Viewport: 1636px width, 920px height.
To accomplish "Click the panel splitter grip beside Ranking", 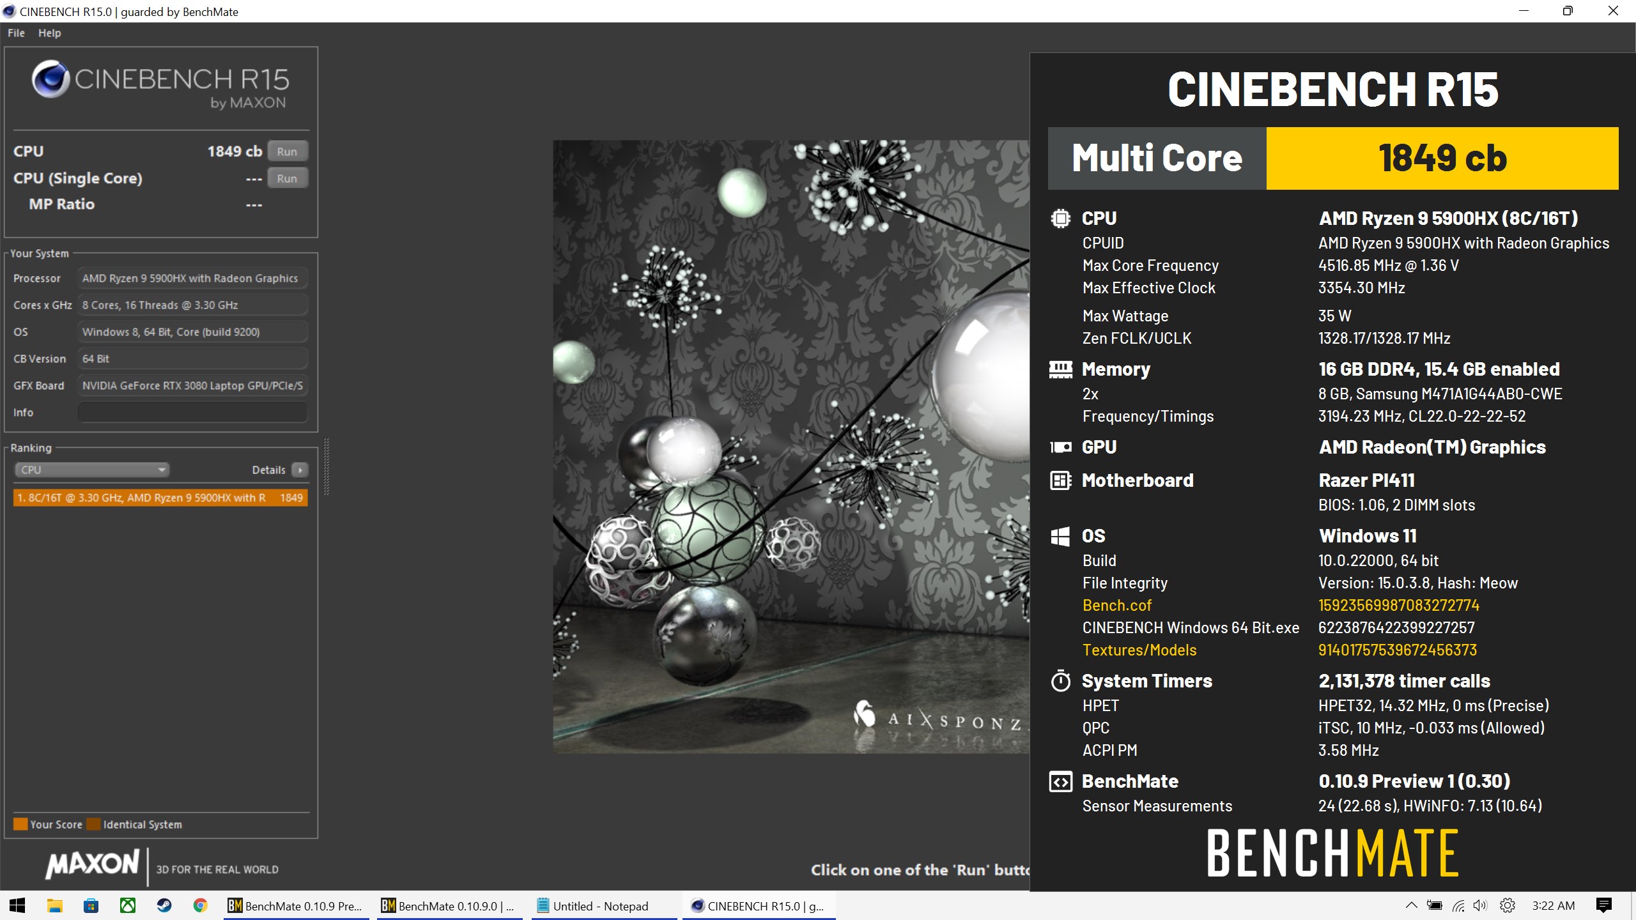I will (x=327, y=466).
